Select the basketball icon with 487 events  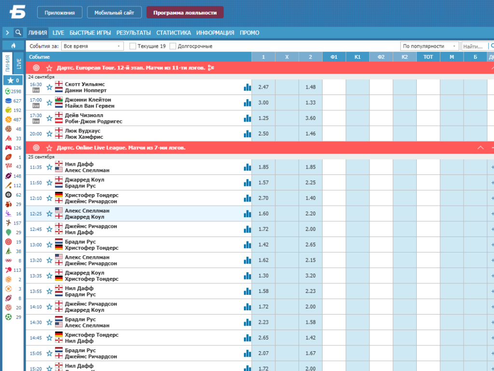[8, 119]
